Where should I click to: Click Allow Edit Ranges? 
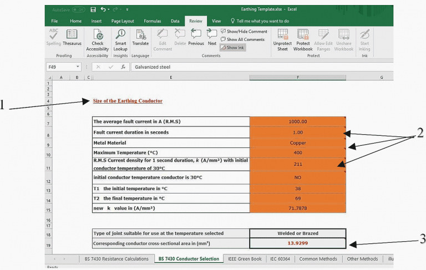[323, 40]
